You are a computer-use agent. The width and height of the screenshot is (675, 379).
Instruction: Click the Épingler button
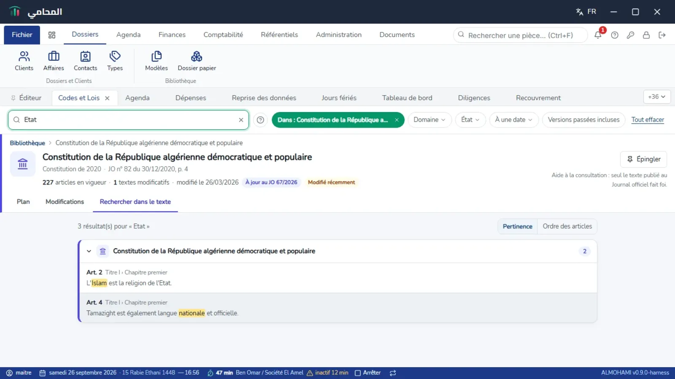(x=643, y=159)
